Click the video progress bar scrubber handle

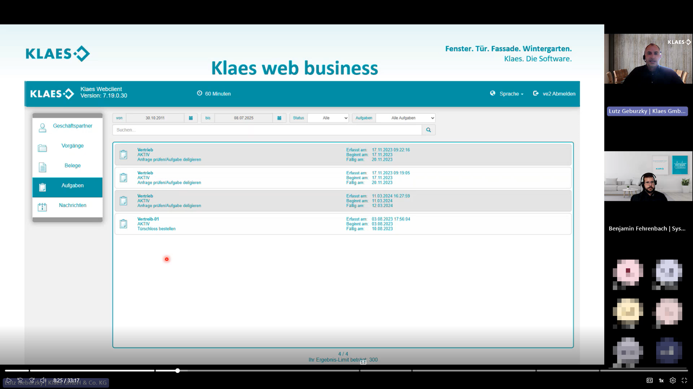click(178, 370)
